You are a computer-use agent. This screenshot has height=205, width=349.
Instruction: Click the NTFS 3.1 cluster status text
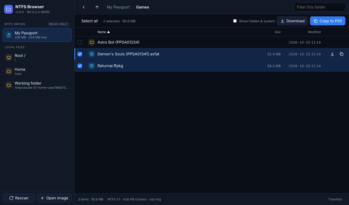(x=134, y=199)
